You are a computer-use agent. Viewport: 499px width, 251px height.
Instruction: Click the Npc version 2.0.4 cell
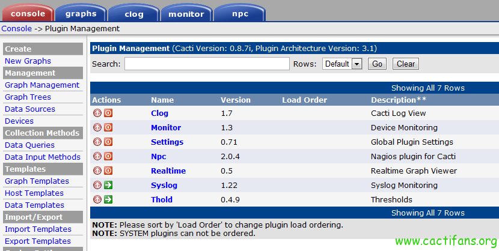pos(230,156)
